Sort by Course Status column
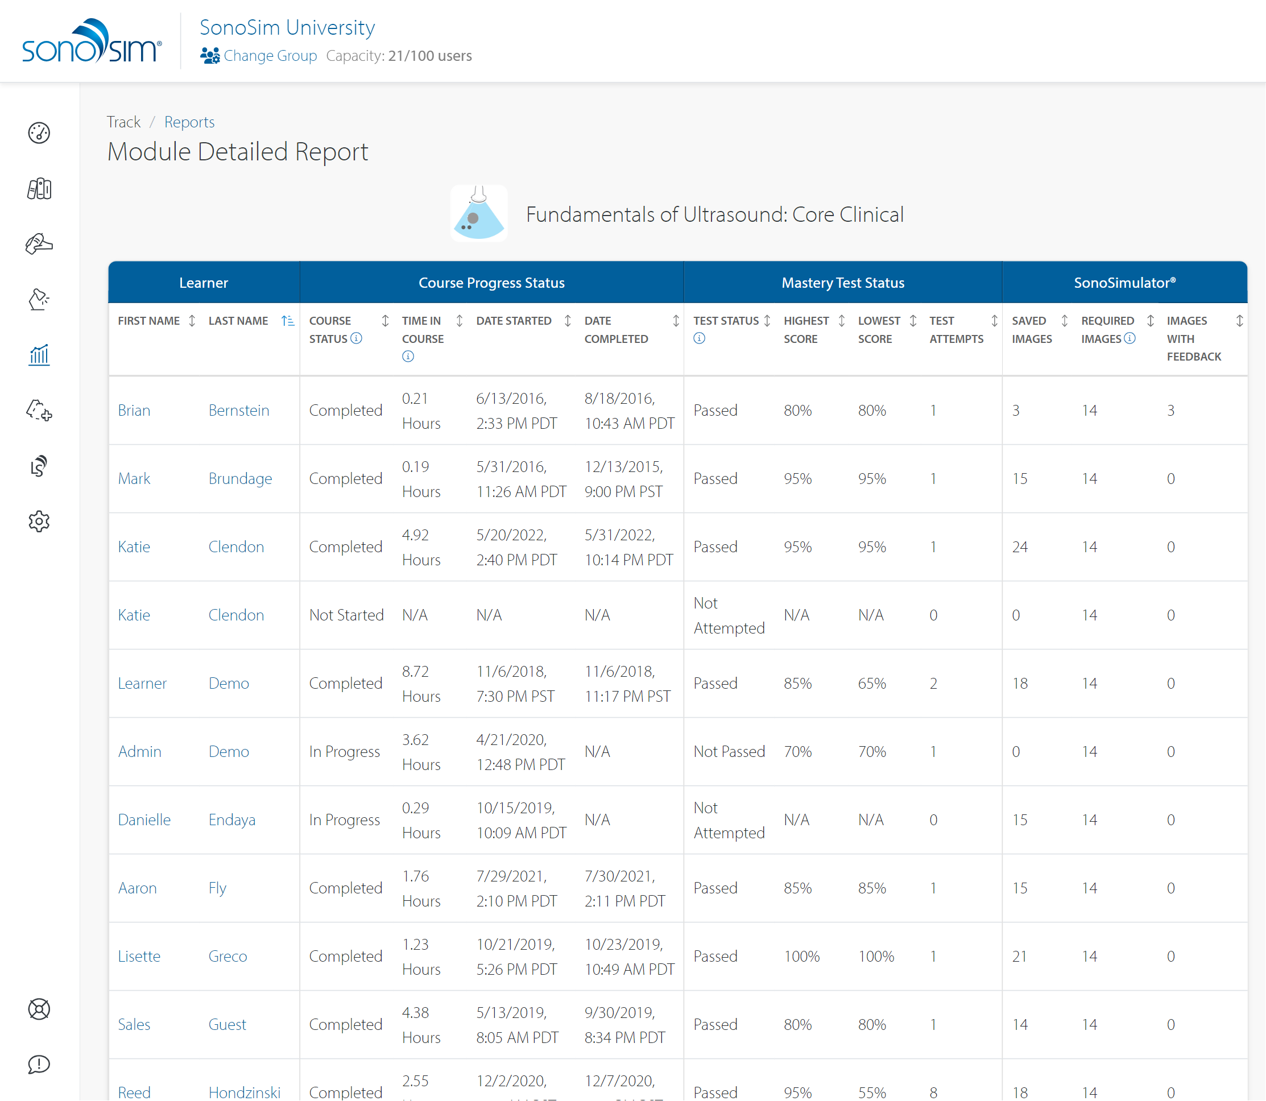The image size is (1266, 1101). (x=385, y=321)
